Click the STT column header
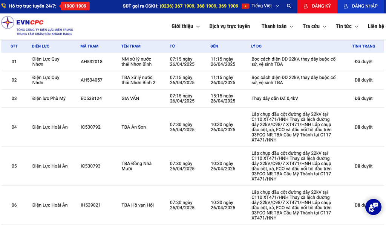 (x=14, y=46)
